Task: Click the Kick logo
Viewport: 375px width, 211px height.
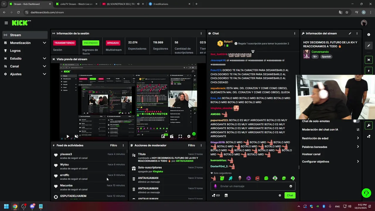Action: click(x=21, y=23)
